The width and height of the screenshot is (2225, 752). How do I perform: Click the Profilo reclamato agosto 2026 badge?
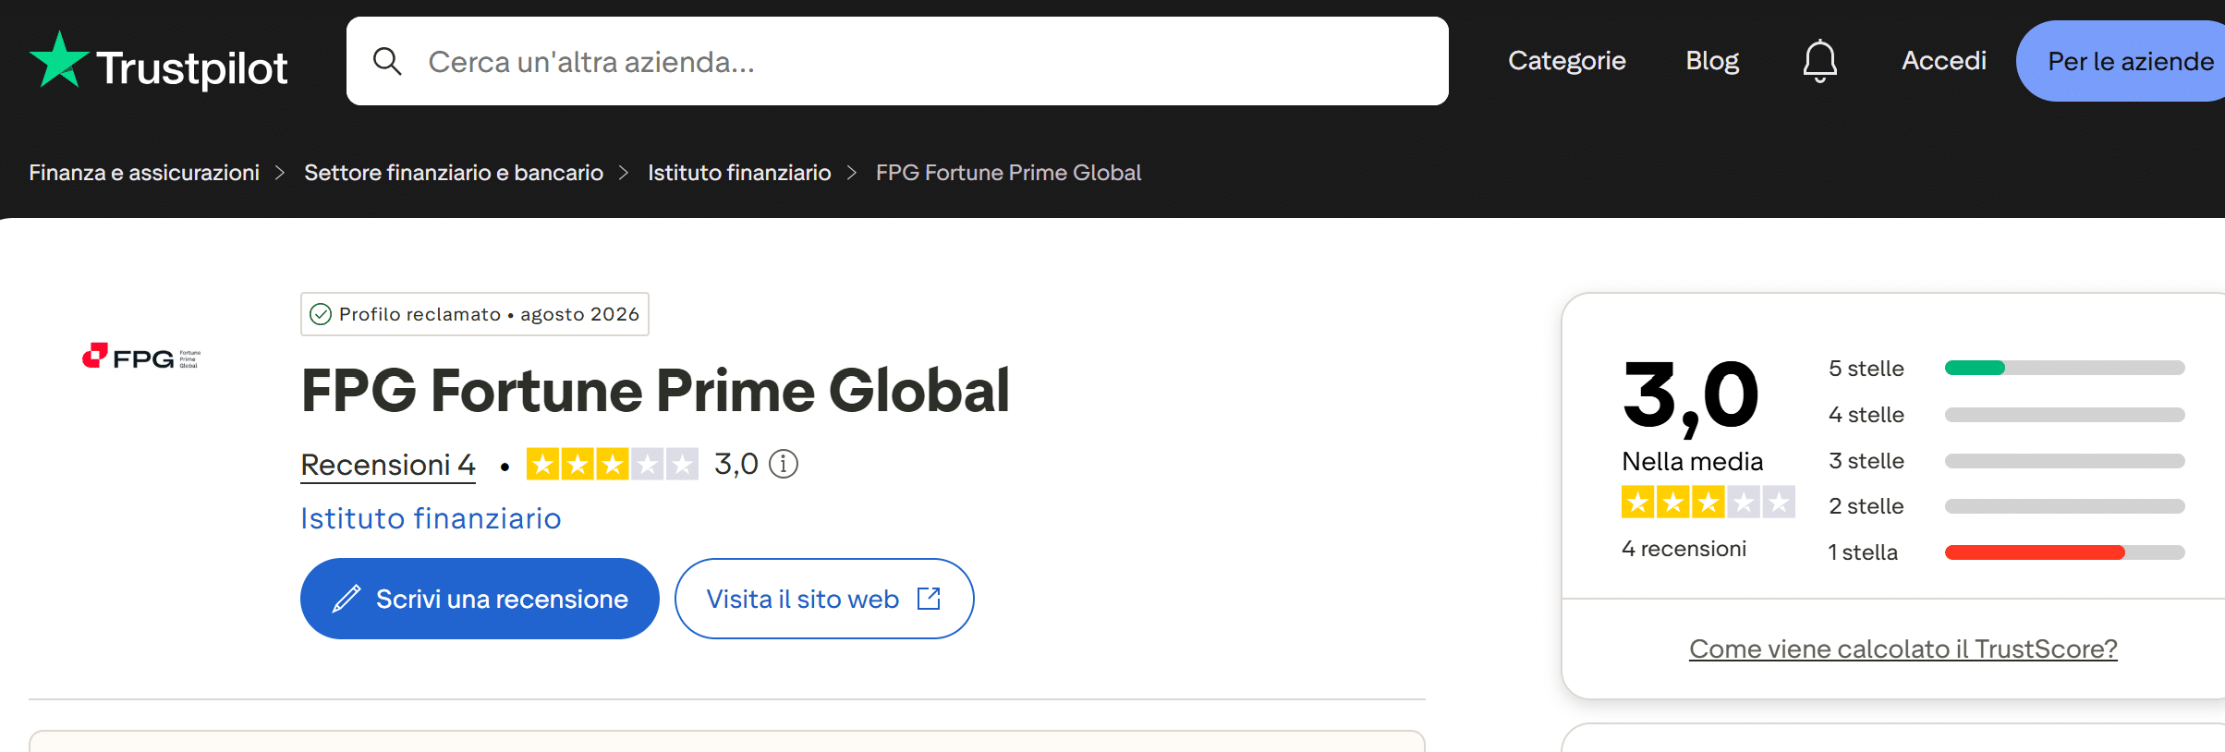[x=475, y=314]
